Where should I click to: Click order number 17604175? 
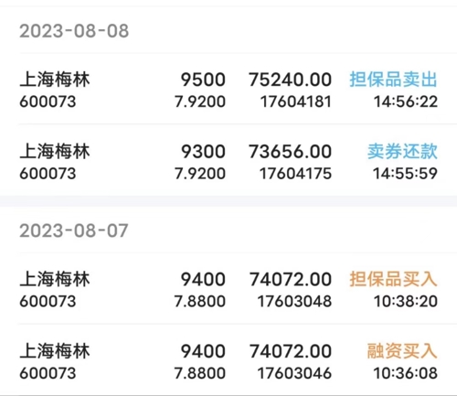click(295, 174)
